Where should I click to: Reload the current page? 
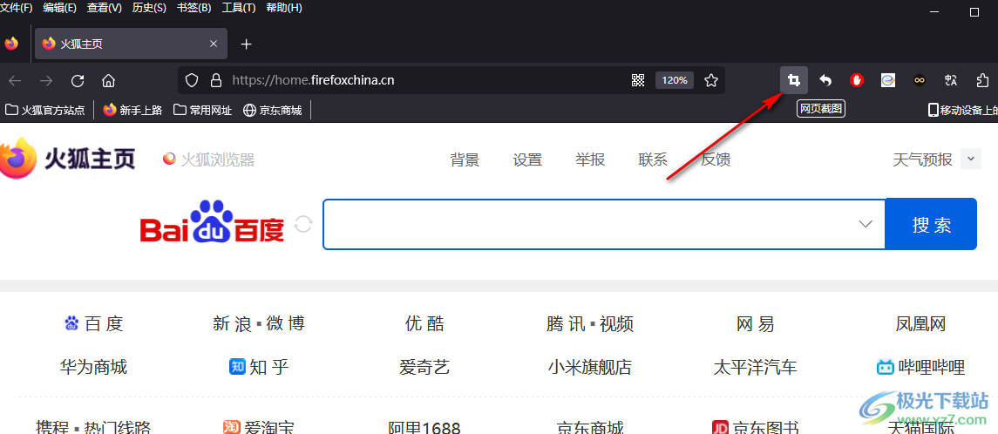78,80
